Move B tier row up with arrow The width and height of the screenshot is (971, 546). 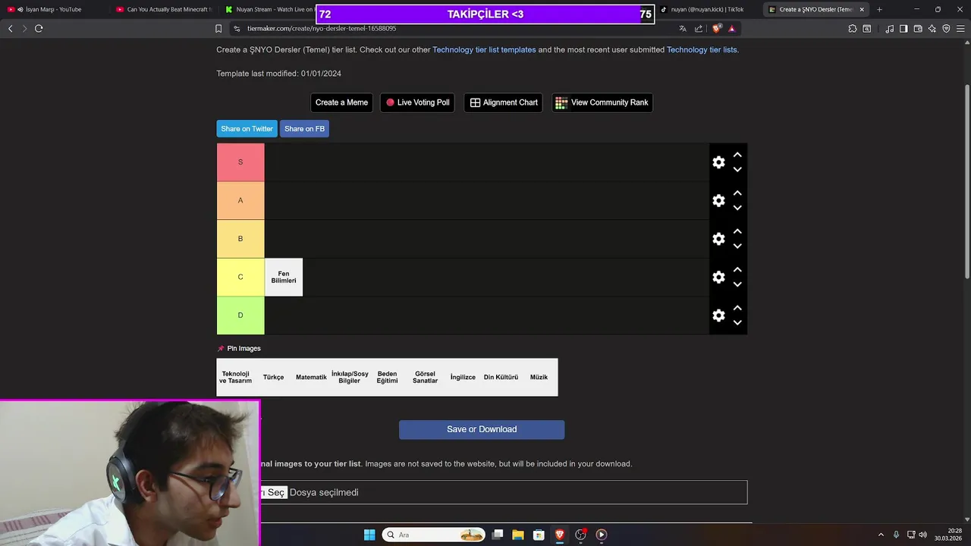tap(737, 231)
